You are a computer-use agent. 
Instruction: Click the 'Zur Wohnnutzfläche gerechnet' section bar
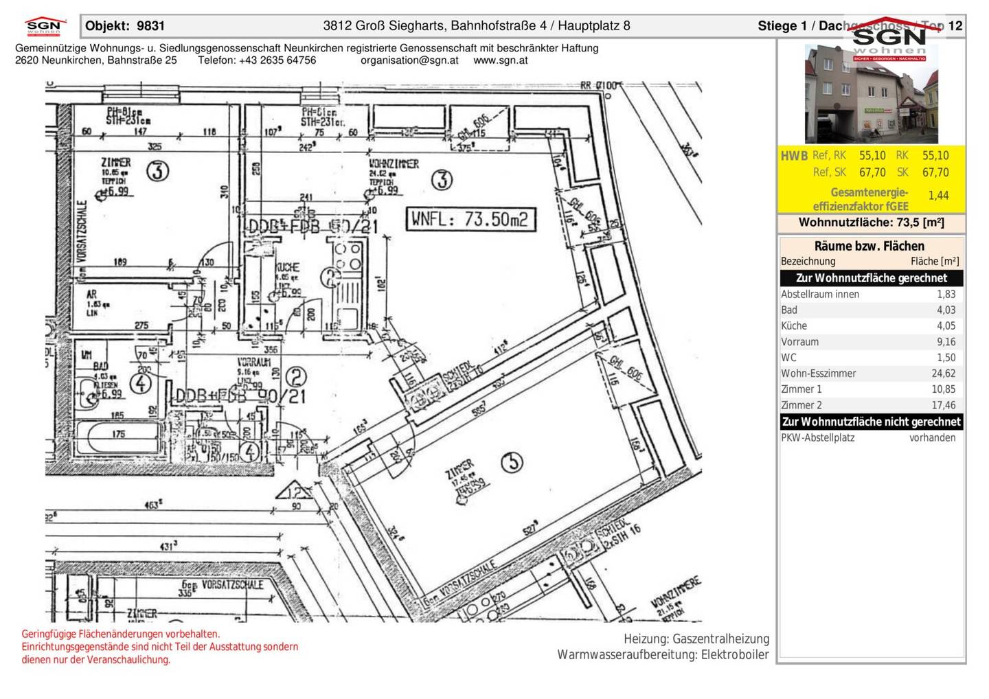click(872, 278)
